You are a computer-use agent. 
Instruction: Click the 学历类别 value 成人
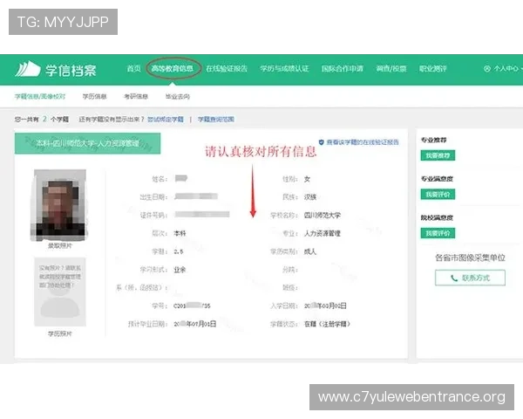[x=309, y=251]
